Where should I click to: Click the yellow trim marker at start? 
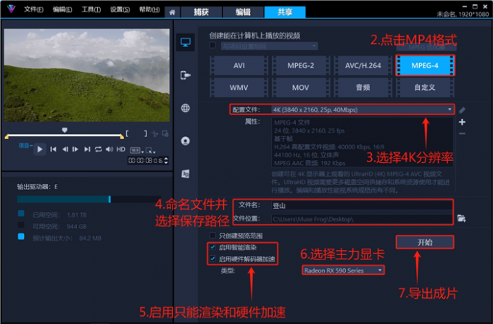pyautogui.click(x=7, y=136)
